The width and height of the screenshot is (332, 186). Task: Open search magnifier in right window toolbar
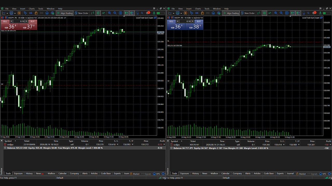[x=308, y=13]
